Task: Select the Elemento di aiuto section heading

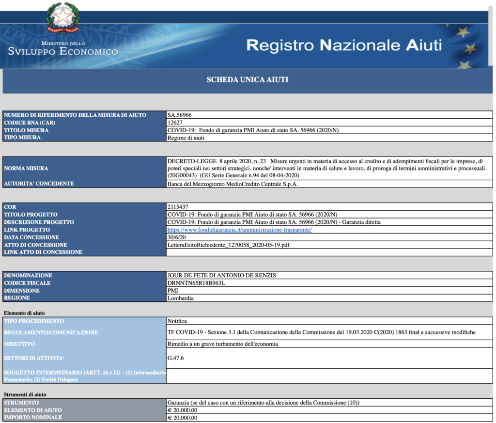Action: [x=24, y=313]
